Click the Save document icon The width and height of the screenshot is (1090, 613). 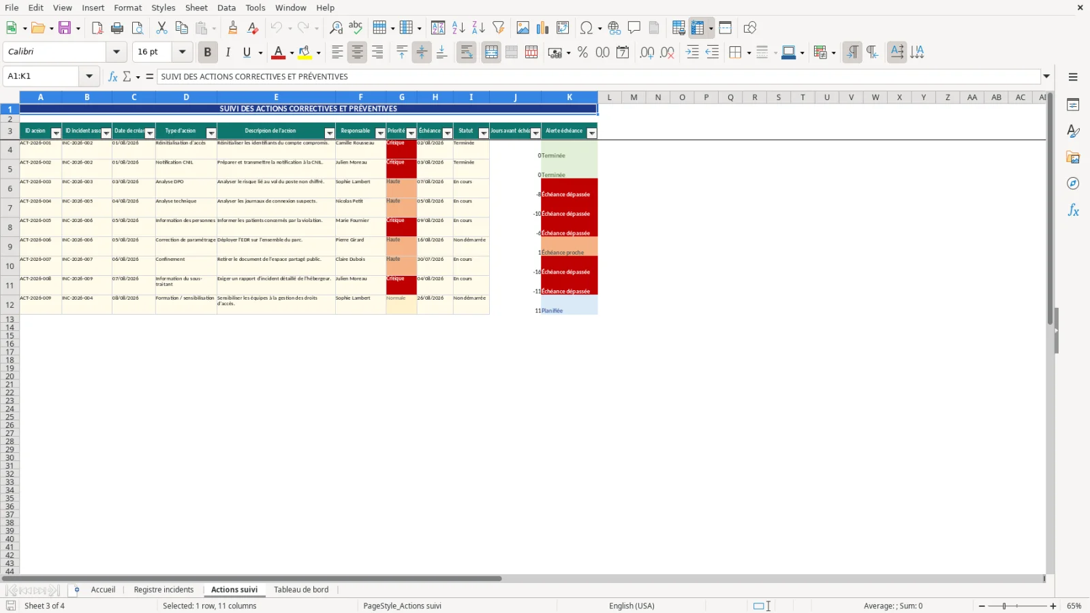point(65,28)
